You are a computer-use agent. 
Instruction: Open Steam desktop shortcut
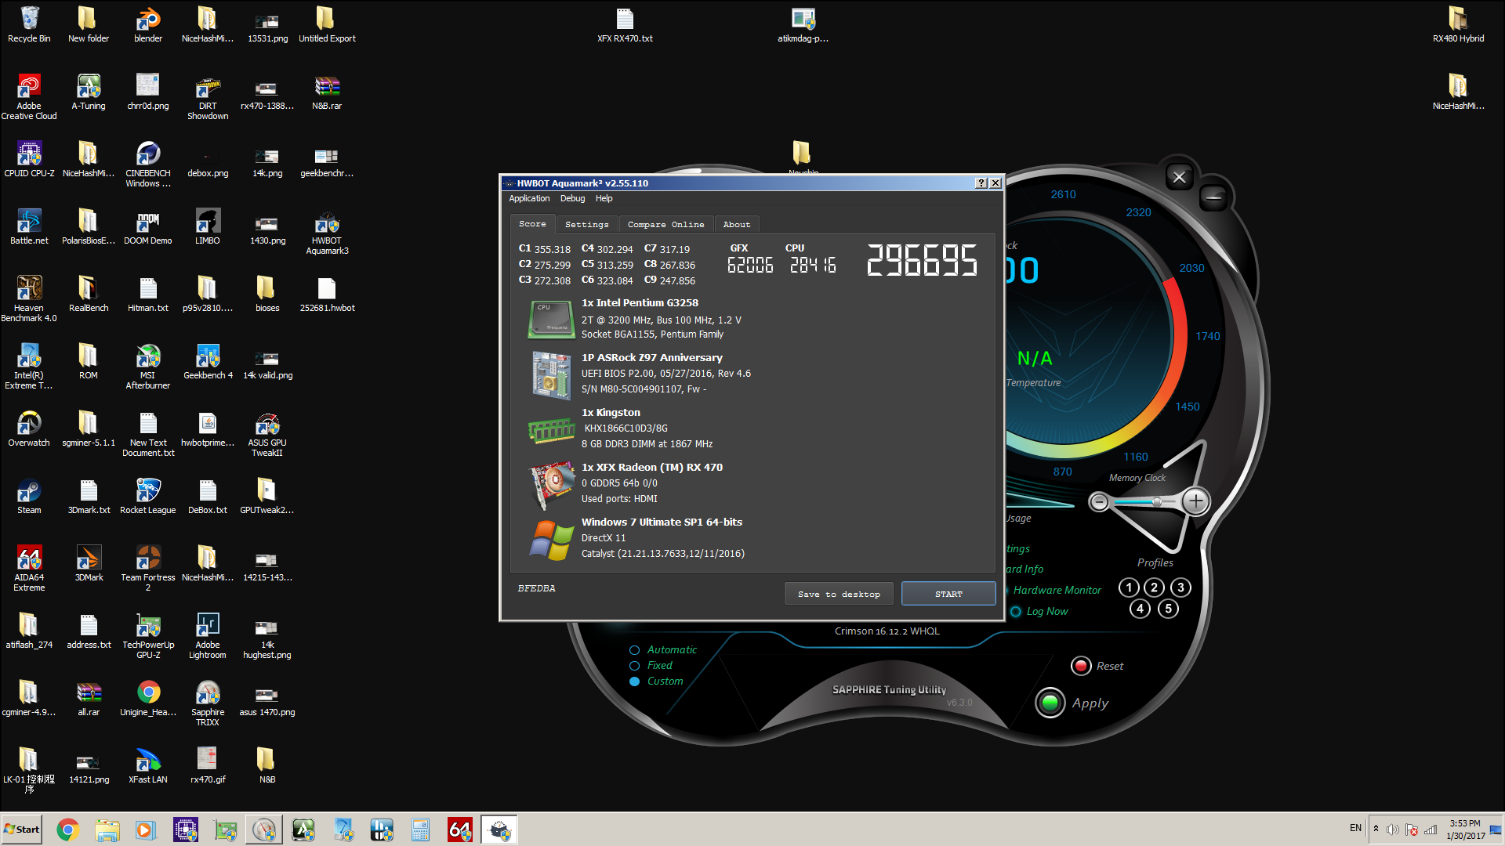coord(29,496)
